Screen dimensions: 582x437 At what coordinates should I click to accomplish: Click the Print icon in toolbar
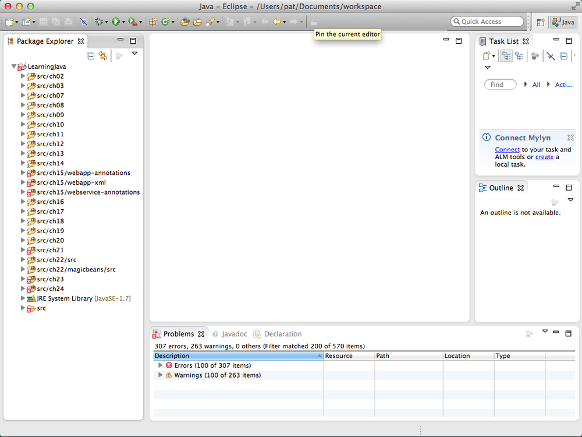click(x=68, y=22)
